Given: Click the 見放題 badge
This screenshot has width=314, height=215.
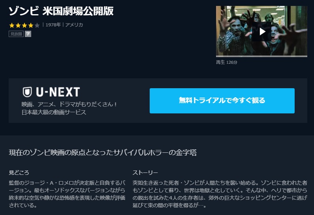Looking at the screenshot, I should 16,34.
